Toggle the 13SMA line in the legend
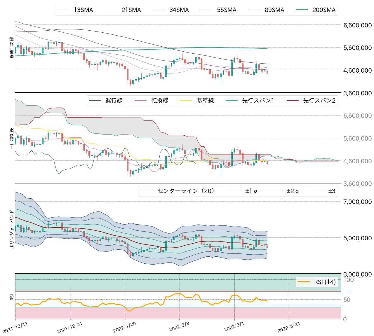This screenshot has height=336, width=374. [83, 10]
